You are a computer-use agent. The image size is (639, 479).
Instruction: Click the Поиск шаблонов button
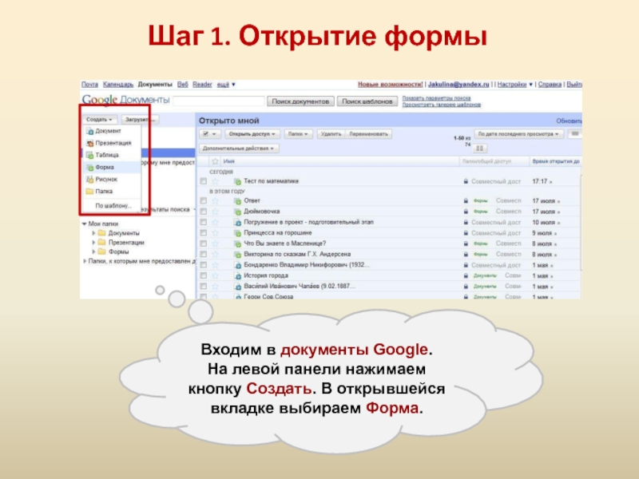(367, 101)
